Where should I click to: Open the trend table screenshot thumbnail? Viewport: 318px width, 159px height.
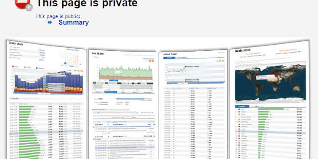coord(193,104)
